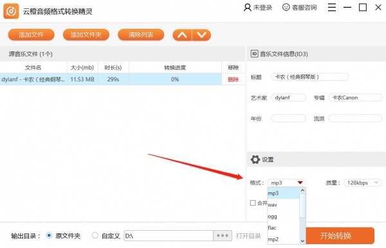Screen dimensions: 386x248
Task: Click the settings gear icon
Action: click(255, 160)
